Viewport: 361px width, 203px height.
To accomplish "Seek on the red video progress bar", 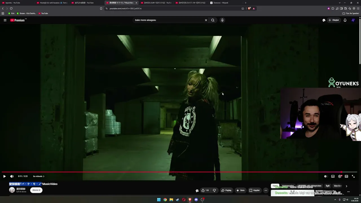I will coord(179,172).
